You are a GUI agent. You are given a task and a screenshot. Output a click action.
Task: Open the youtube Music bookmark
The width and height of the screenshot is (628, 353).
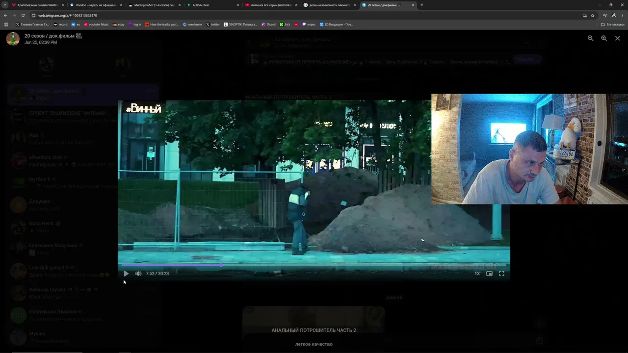(96, 25)
